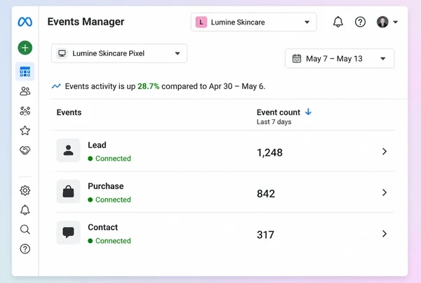The height and width of the screenshot is (283, 421).
Task: Sort by Event count arrow
Action: [x=308, y=112]
